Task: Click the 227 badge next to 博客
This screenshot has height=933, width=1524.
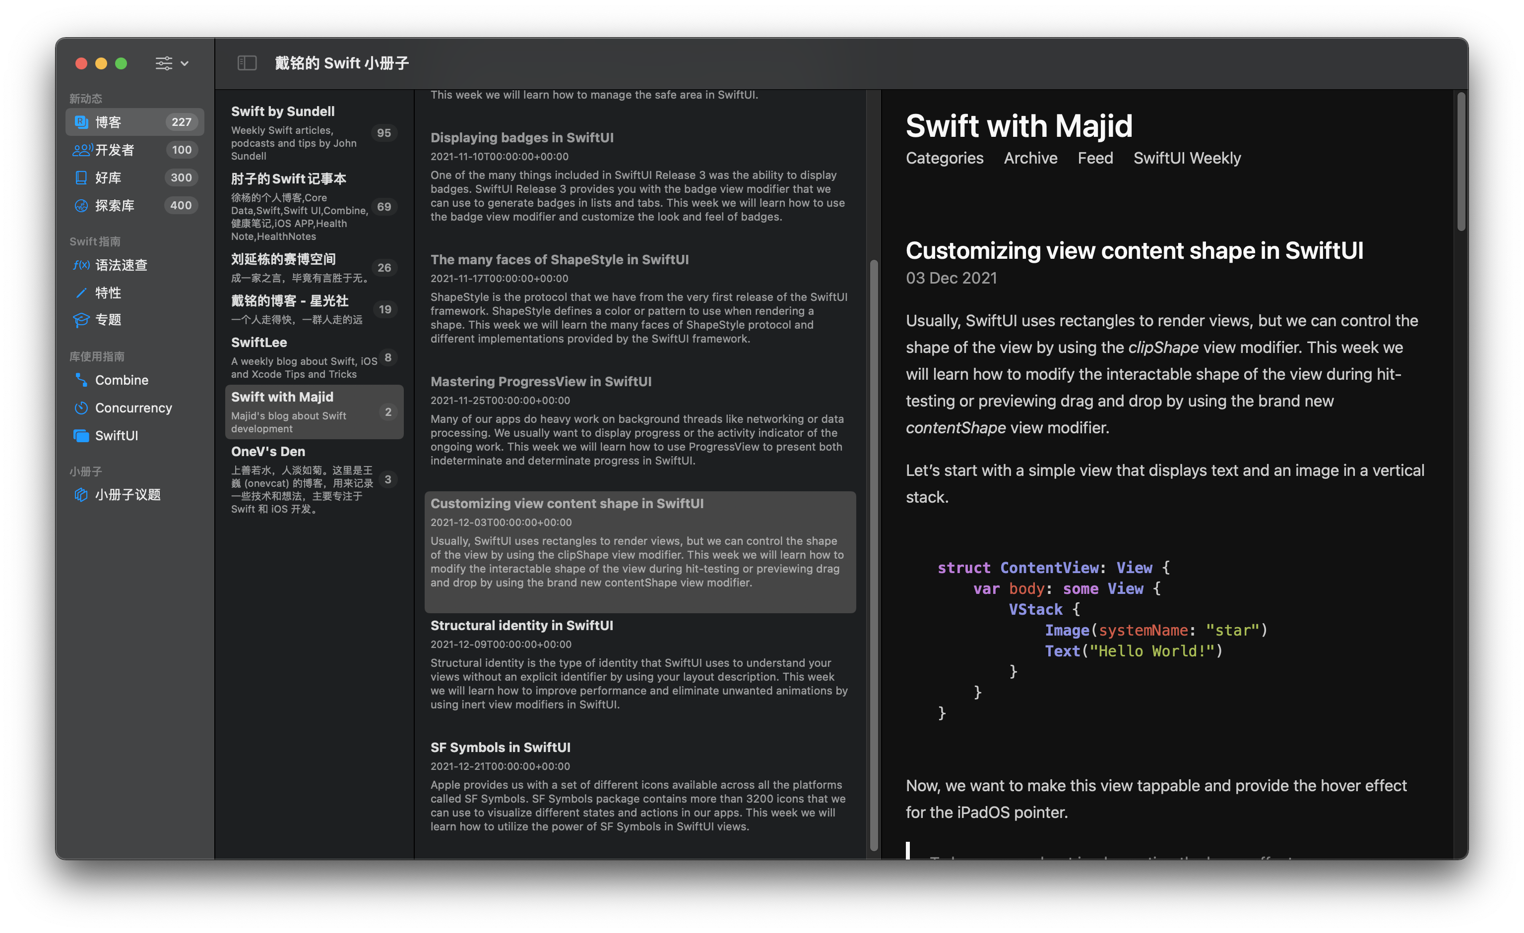Action: [181, 122]
